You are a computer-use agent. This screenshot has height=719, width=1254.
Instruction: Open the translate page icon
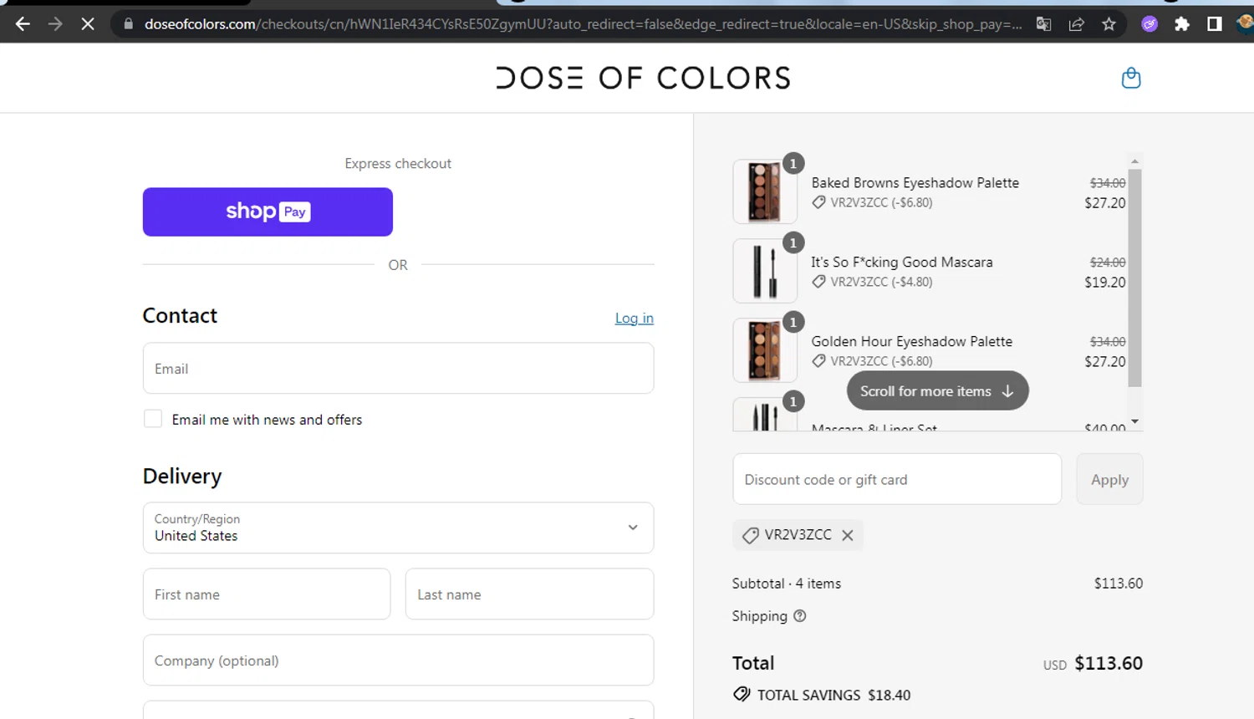(1043, 24)
